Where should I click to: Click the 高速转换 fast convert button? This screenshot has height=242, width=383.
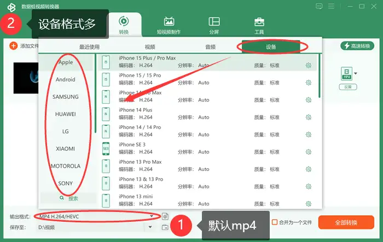pos(357,46)
